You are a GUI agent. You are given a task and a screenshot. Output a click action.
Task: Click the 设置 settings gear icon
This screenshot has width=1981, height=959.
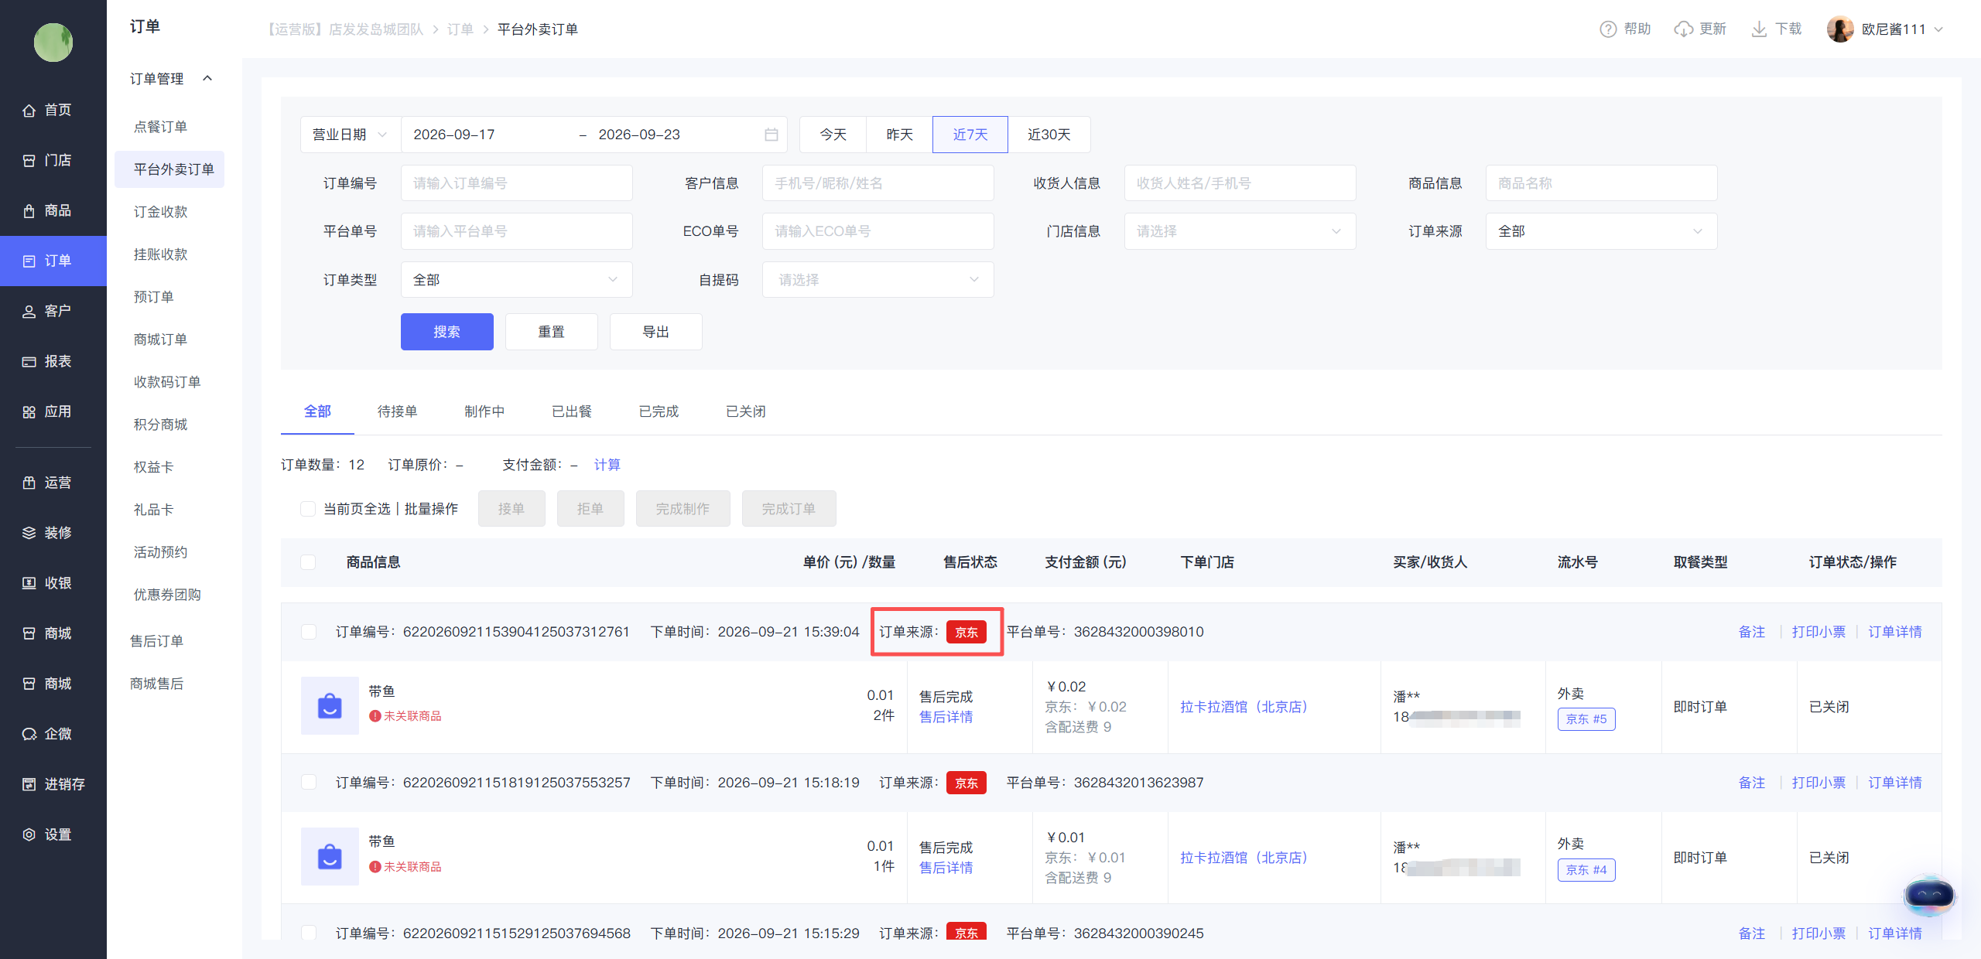(29, 834)
